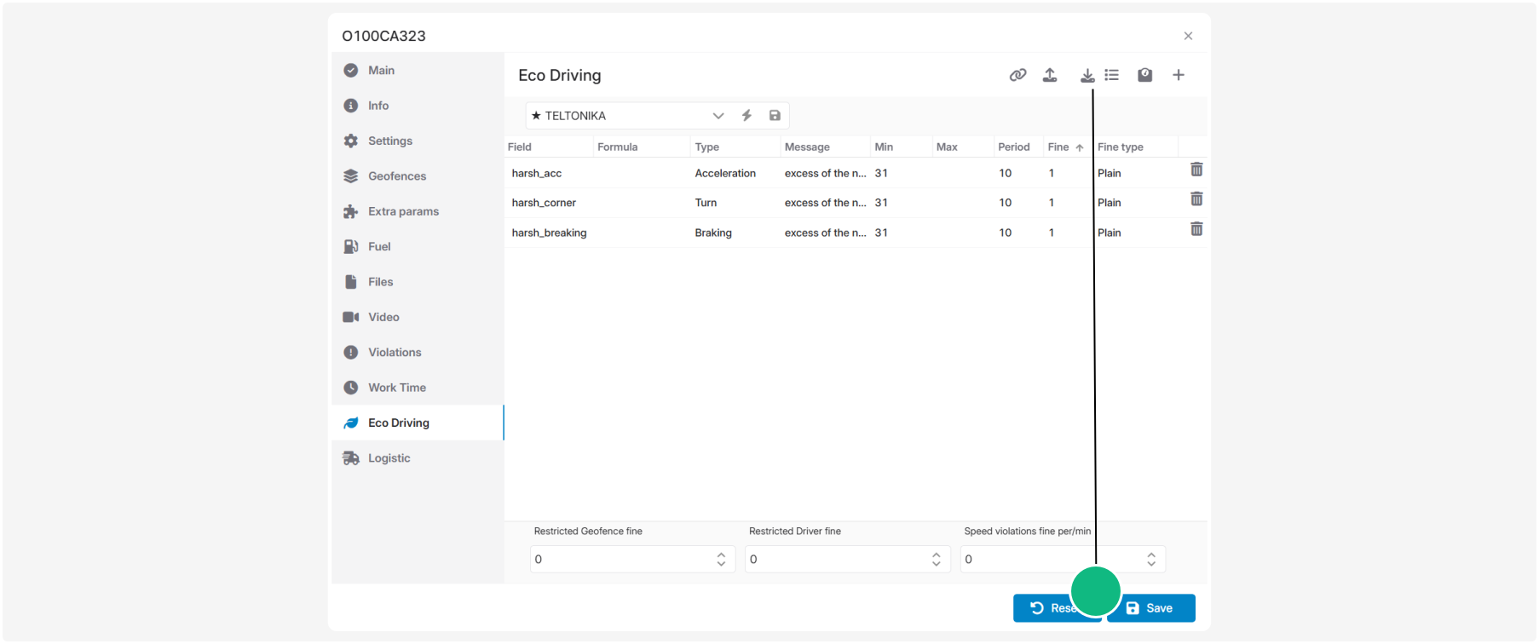The image size is (1539, 644).
Task: Expand the TELTONIKA template dropdown
Action: pyautogui.click(x=718, y=116)
